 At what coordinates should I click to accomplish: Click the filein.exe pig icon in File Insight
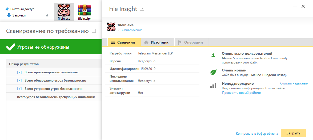111,27
